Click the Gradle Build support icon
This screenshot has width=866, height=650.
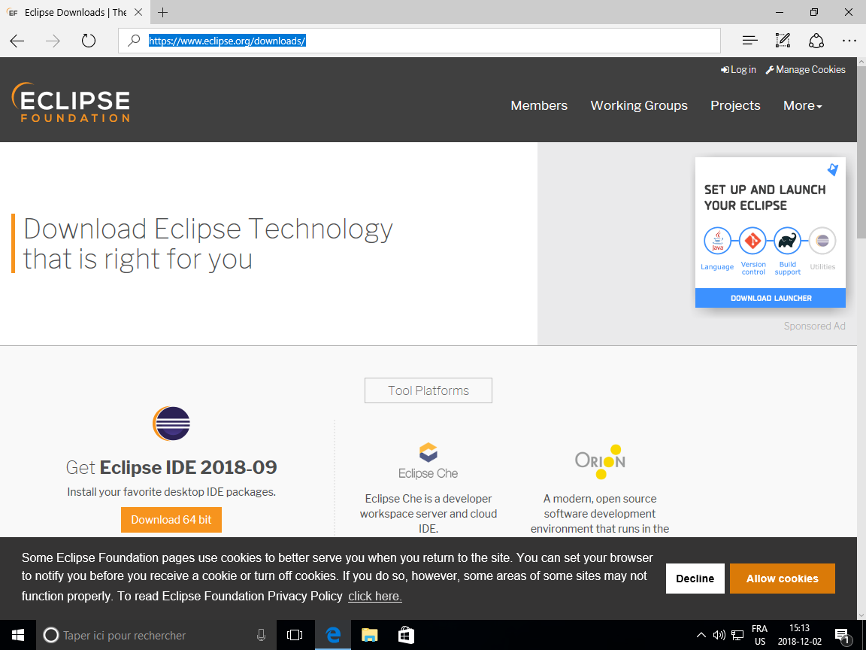(787, 241)
